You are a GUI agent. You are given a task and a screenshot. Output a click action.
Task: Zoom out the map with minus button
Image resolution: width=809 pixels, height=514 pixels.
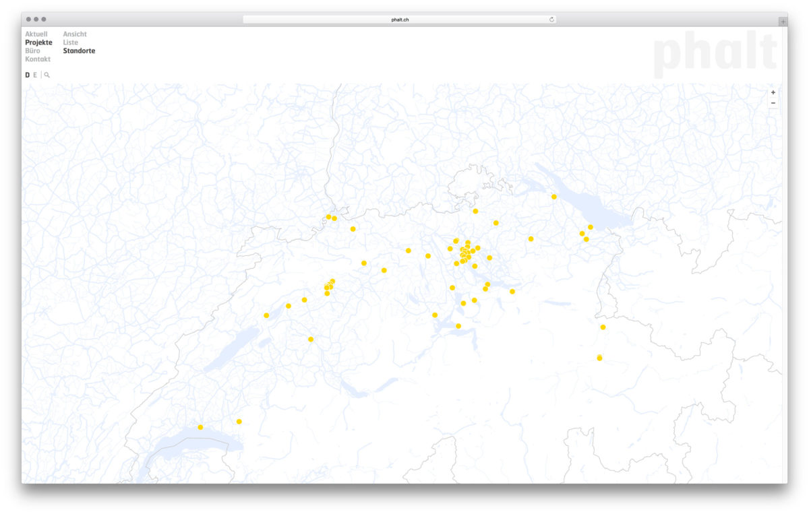click(773, 103)
